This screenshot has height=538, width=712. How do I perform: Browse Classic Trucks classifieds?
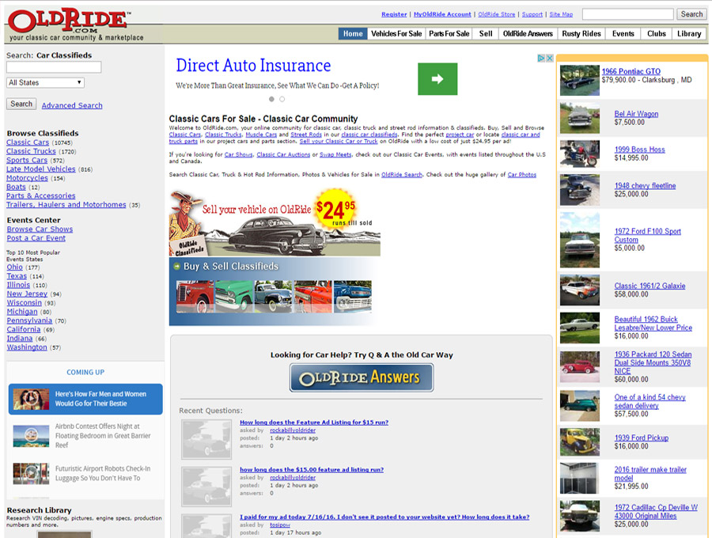(x=31, y=151)
